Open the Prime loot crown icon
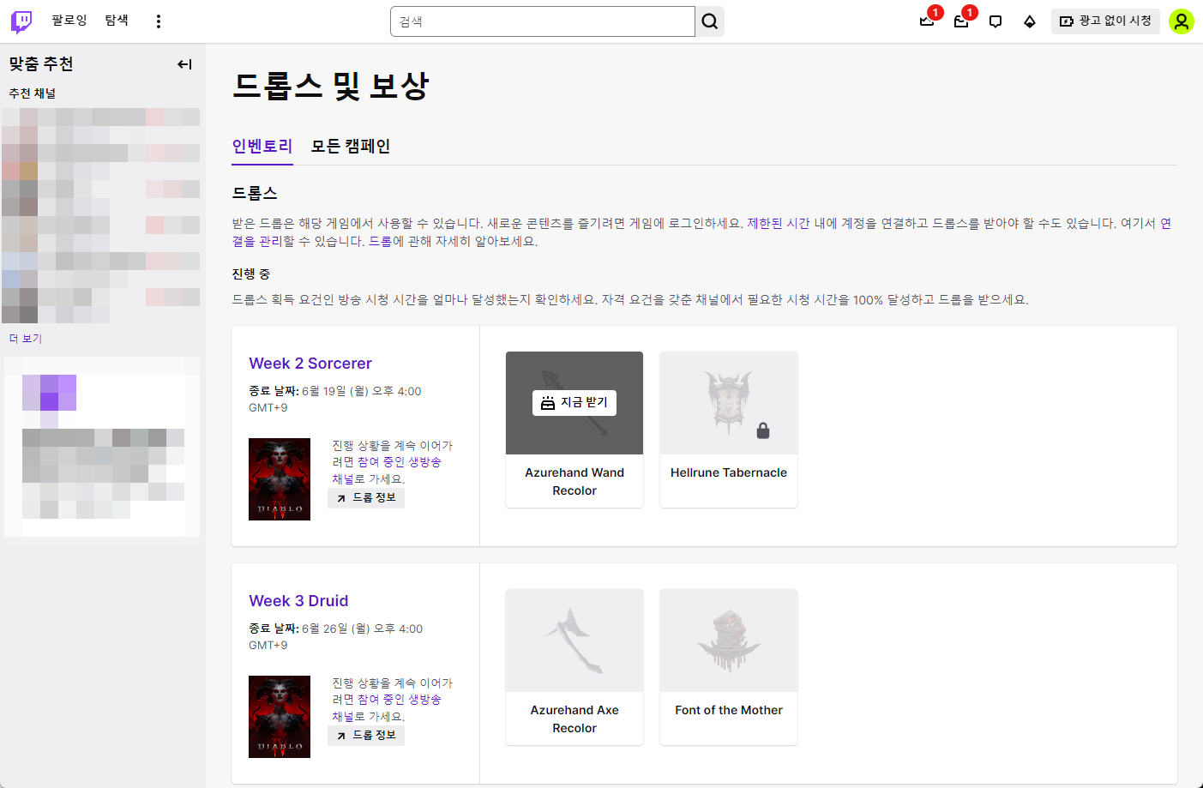 [x=927, y=21]
